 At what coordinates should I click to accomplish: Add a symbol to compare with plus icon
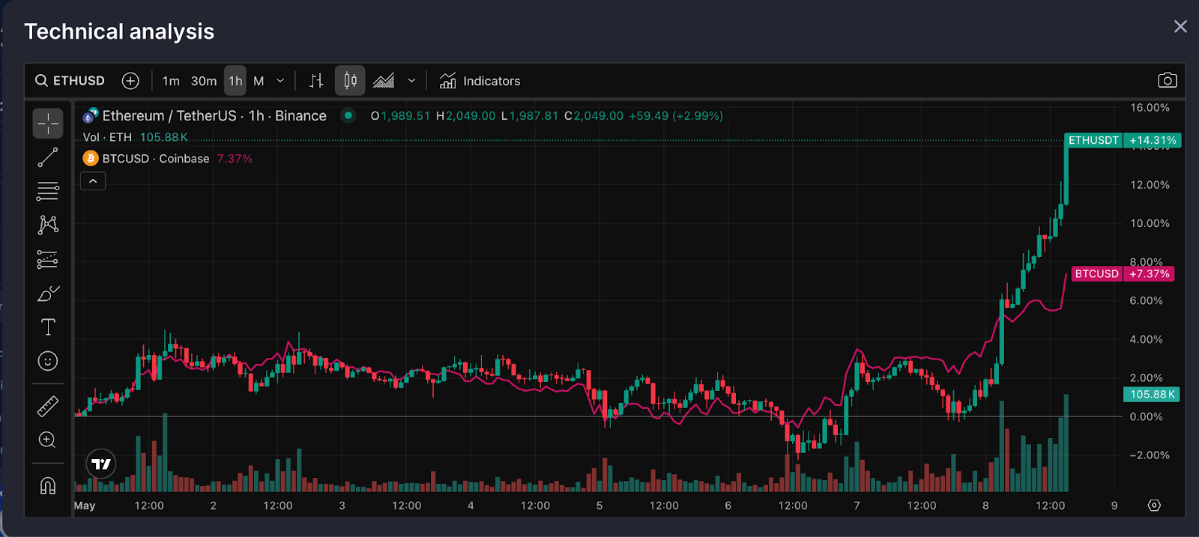[x=130, y=81]
